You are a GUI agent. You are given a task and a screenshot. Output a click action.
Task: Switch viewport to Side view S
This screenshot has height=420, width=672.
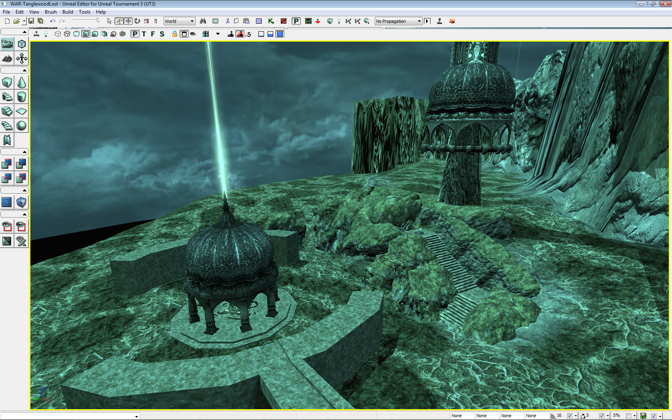162,34
